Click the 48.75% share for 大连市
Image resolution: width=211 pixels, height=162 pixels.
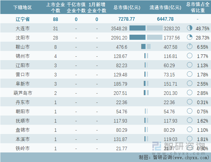202,29
